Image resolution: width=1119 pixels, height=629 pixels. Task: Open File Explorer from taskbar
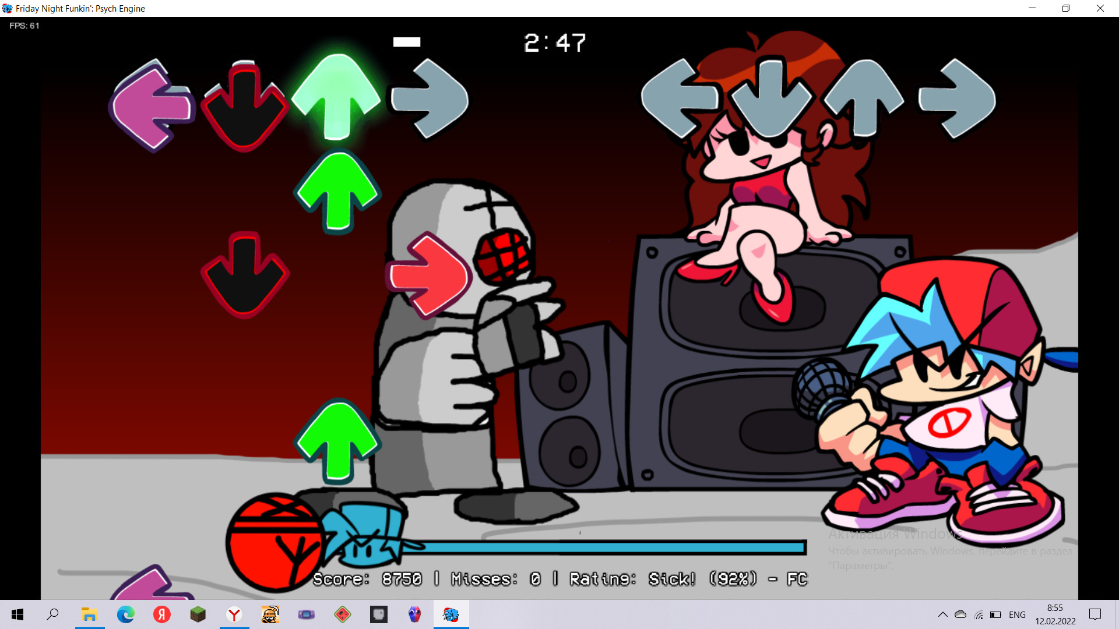coord(89,614)
